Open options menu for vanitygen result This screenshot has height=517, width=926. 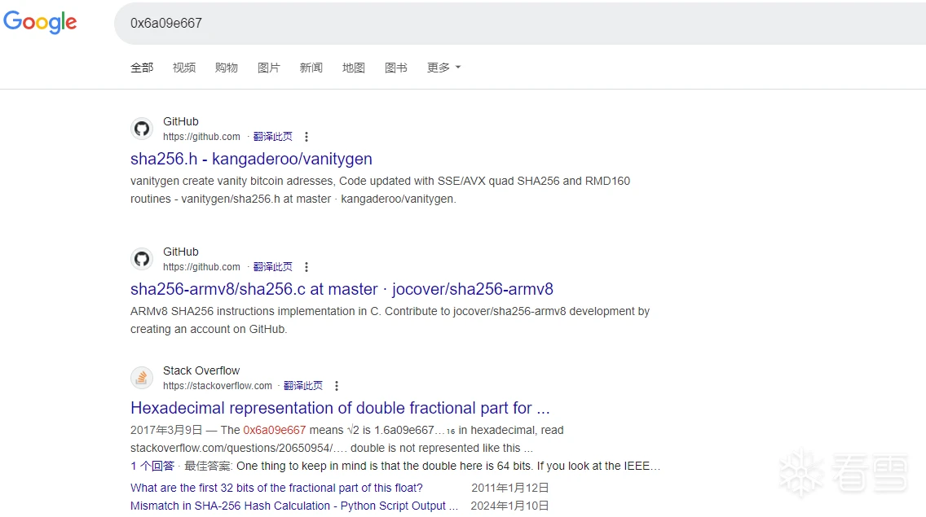coord(306,137)
